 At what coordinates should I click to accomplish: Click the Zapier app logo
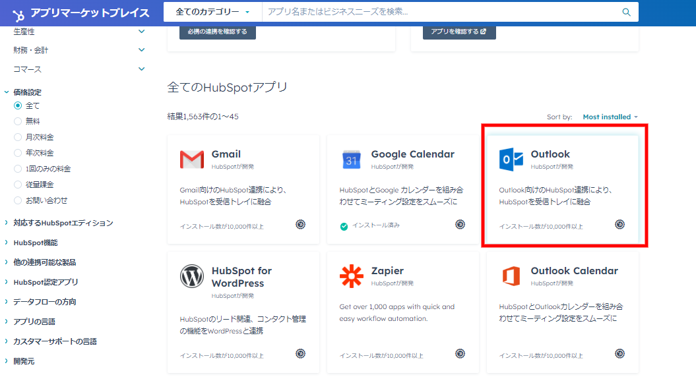(352, 276)
